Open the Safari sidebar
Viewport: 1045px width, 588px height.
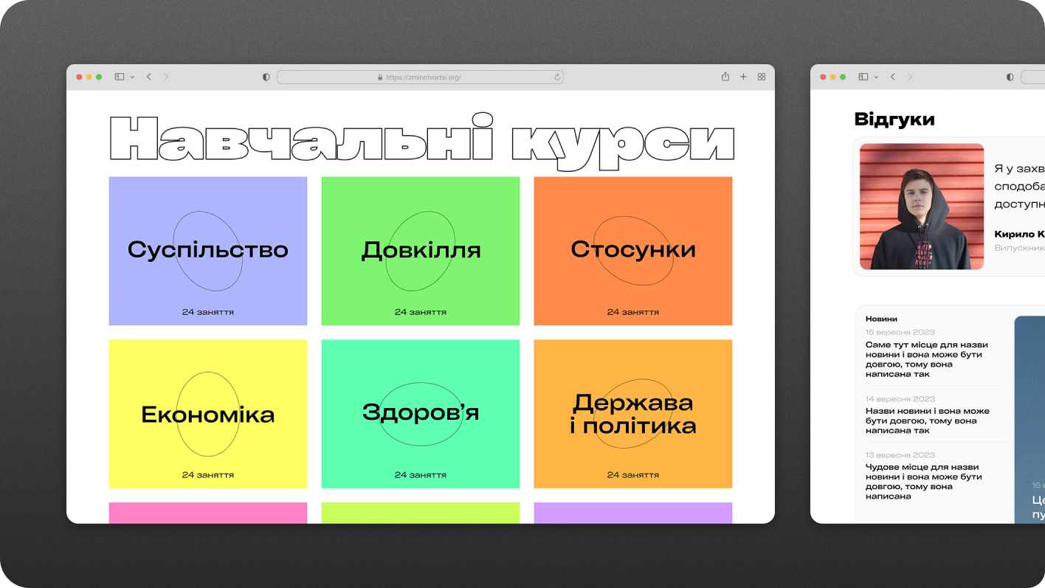[x=119, y=76]
